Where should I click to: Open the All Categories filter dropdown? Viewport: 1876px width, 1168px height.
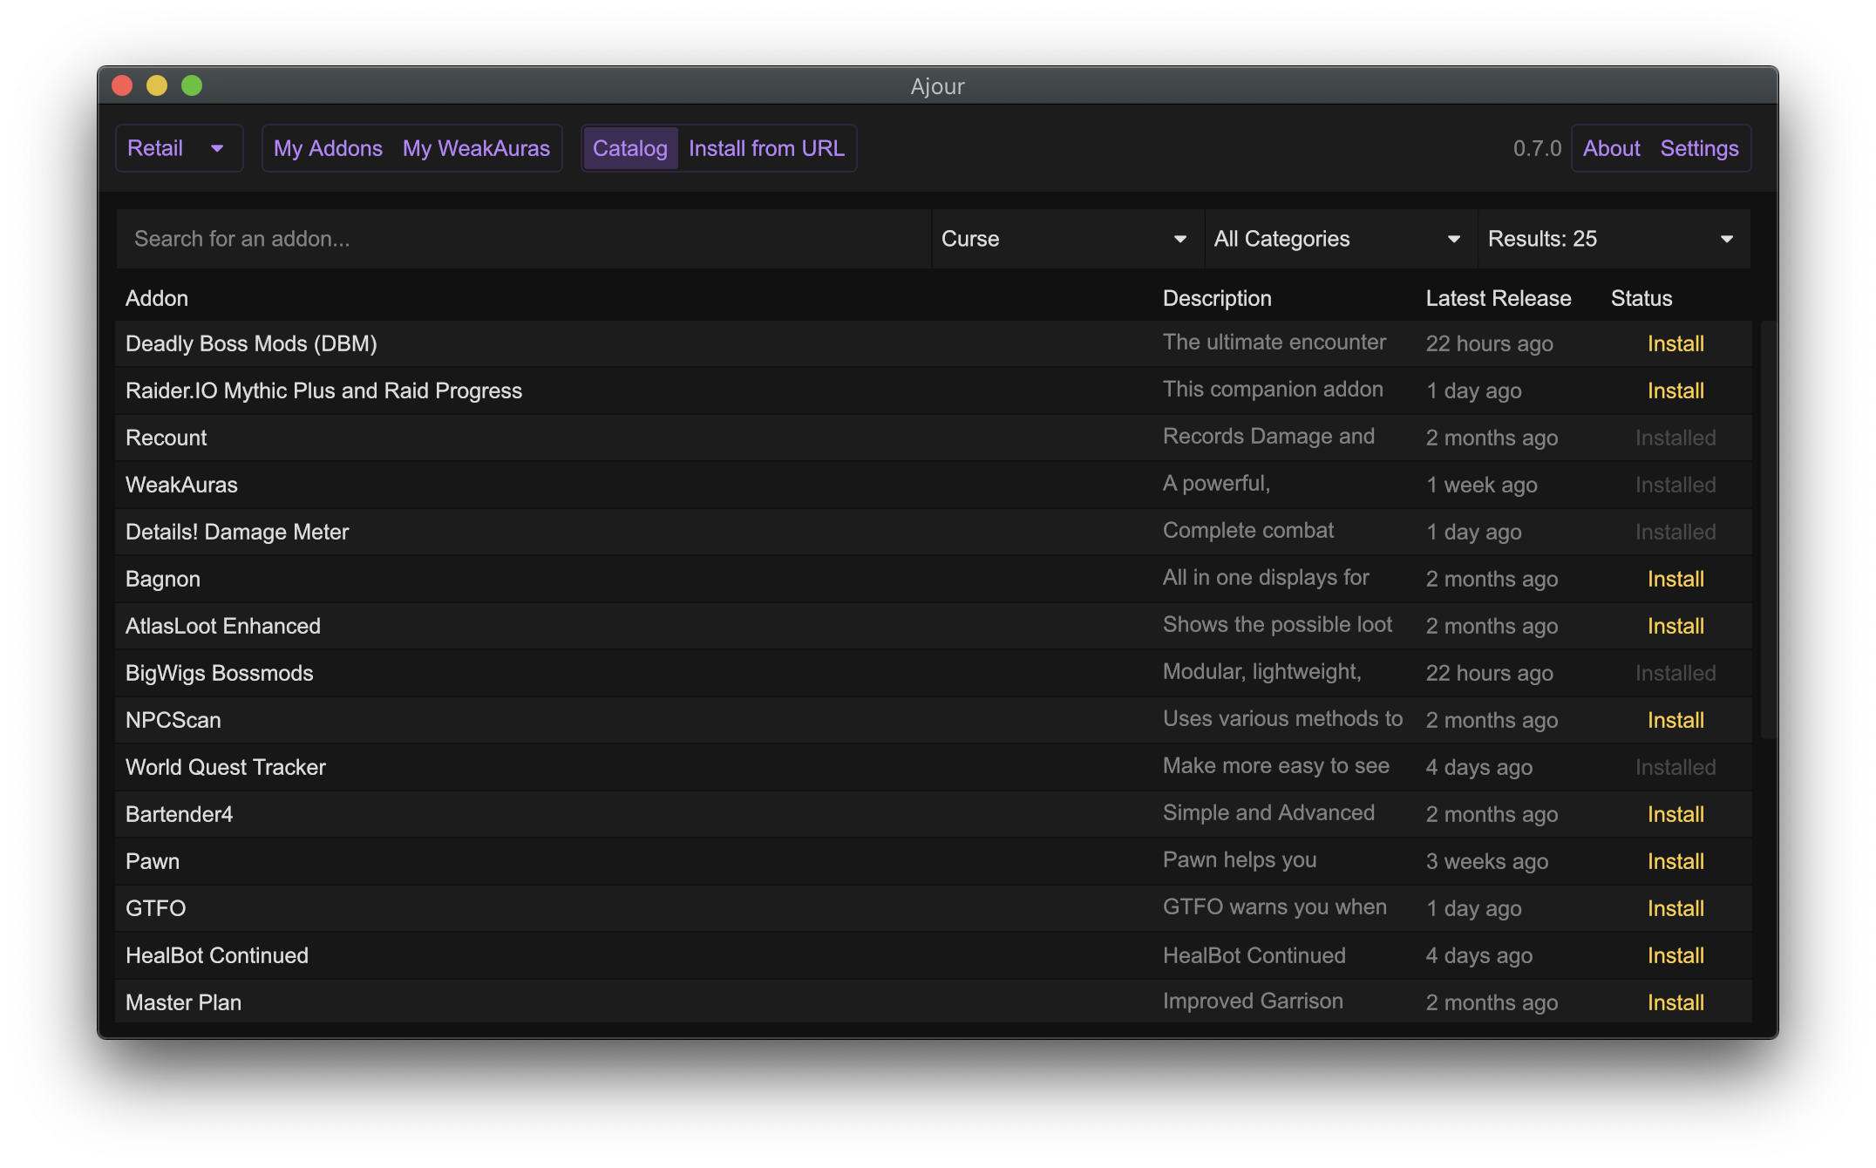[x=1338, y=239]
